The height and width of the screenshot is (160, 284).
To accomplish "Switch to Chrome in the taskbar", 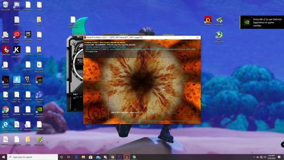I will (112, 157).
